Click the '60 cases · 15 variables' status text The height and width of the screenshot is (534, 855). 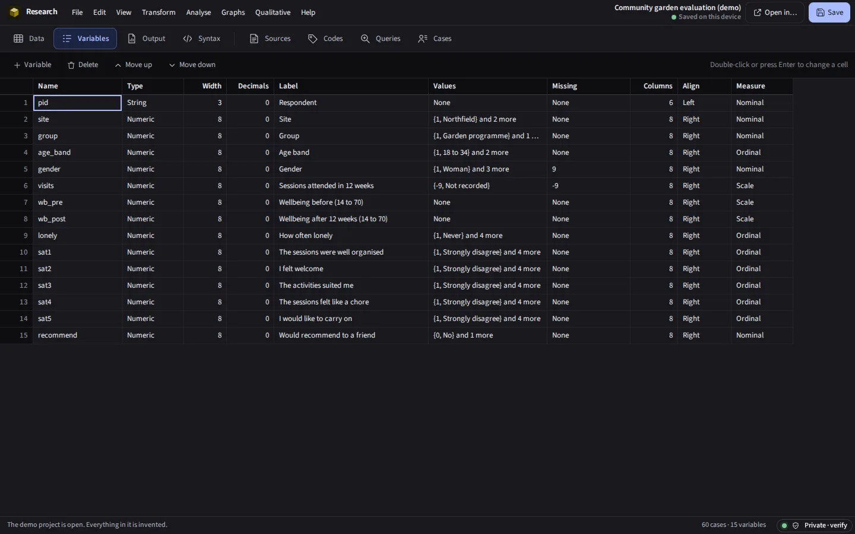point(734,525)
